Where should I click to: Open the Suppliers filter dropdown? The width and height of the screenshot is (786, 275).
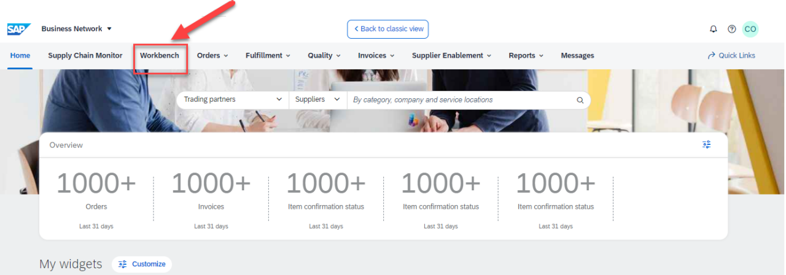317,99
